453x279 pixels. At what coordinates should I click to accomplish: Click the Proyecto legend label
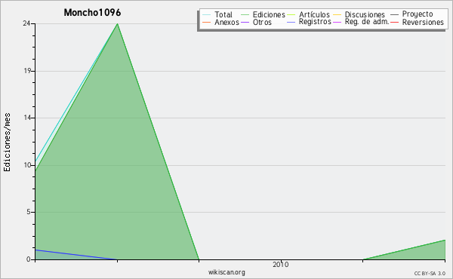point(418,14)
